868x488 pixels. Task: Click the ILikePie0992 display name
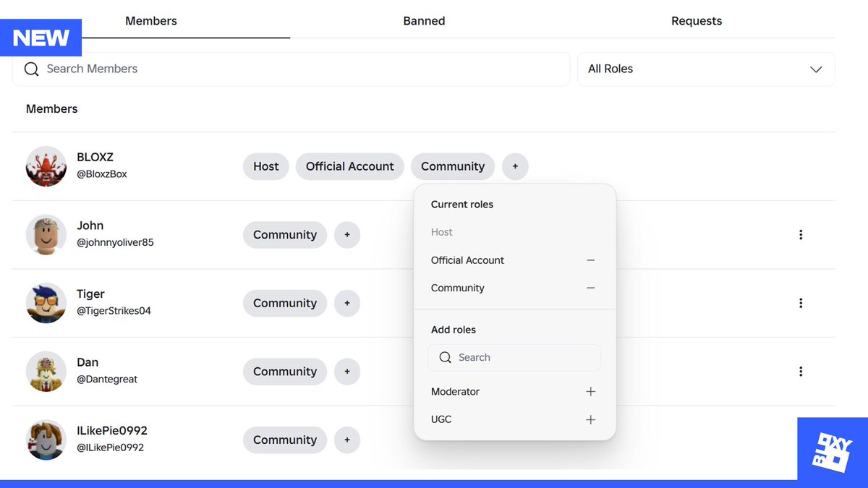click(112, 430)
